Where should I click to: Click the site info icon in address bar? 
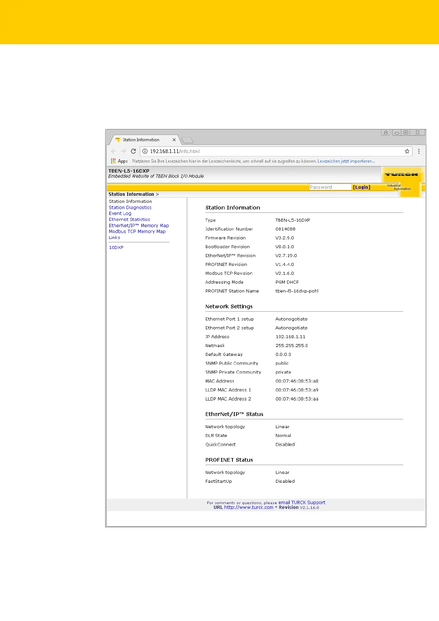[145, 151]
